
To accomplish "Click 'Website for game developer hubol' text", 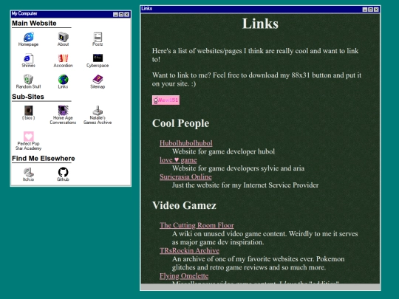I will (x=223, y=151).
